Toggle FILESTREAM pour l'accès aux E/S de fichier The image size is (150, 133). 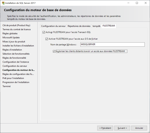47,39
